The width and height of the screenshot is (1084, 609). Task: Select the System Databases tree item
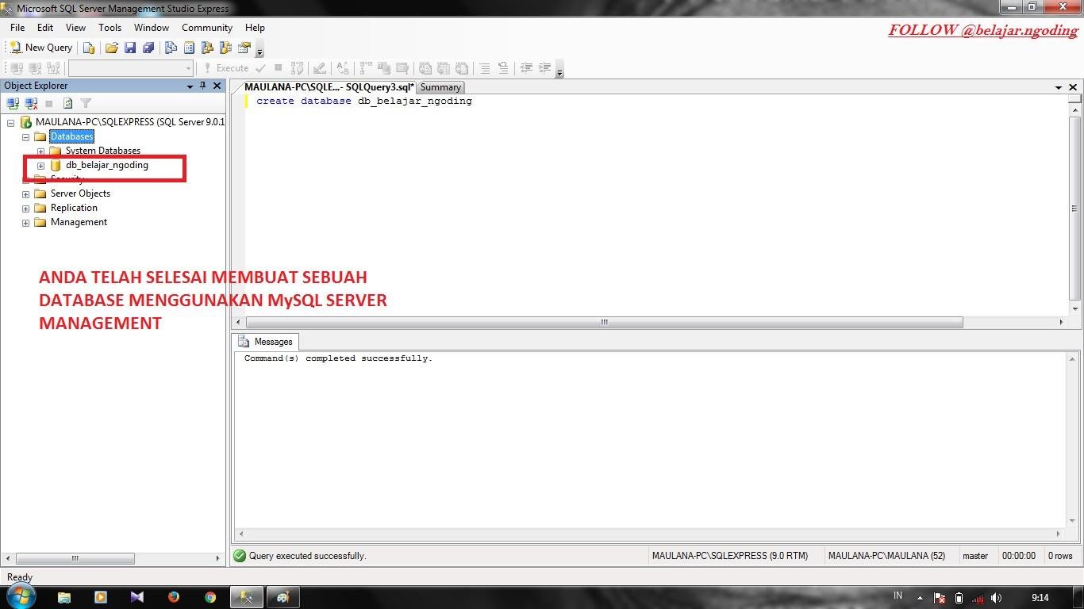[x=102, y=151]
